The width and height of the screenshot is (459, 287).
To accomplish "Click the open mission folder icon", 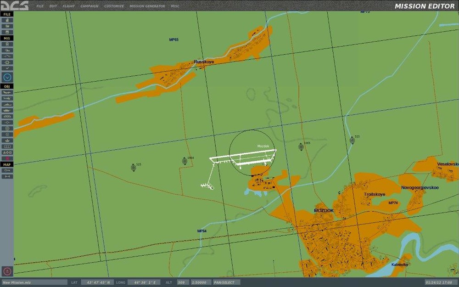I will (7, 26).
